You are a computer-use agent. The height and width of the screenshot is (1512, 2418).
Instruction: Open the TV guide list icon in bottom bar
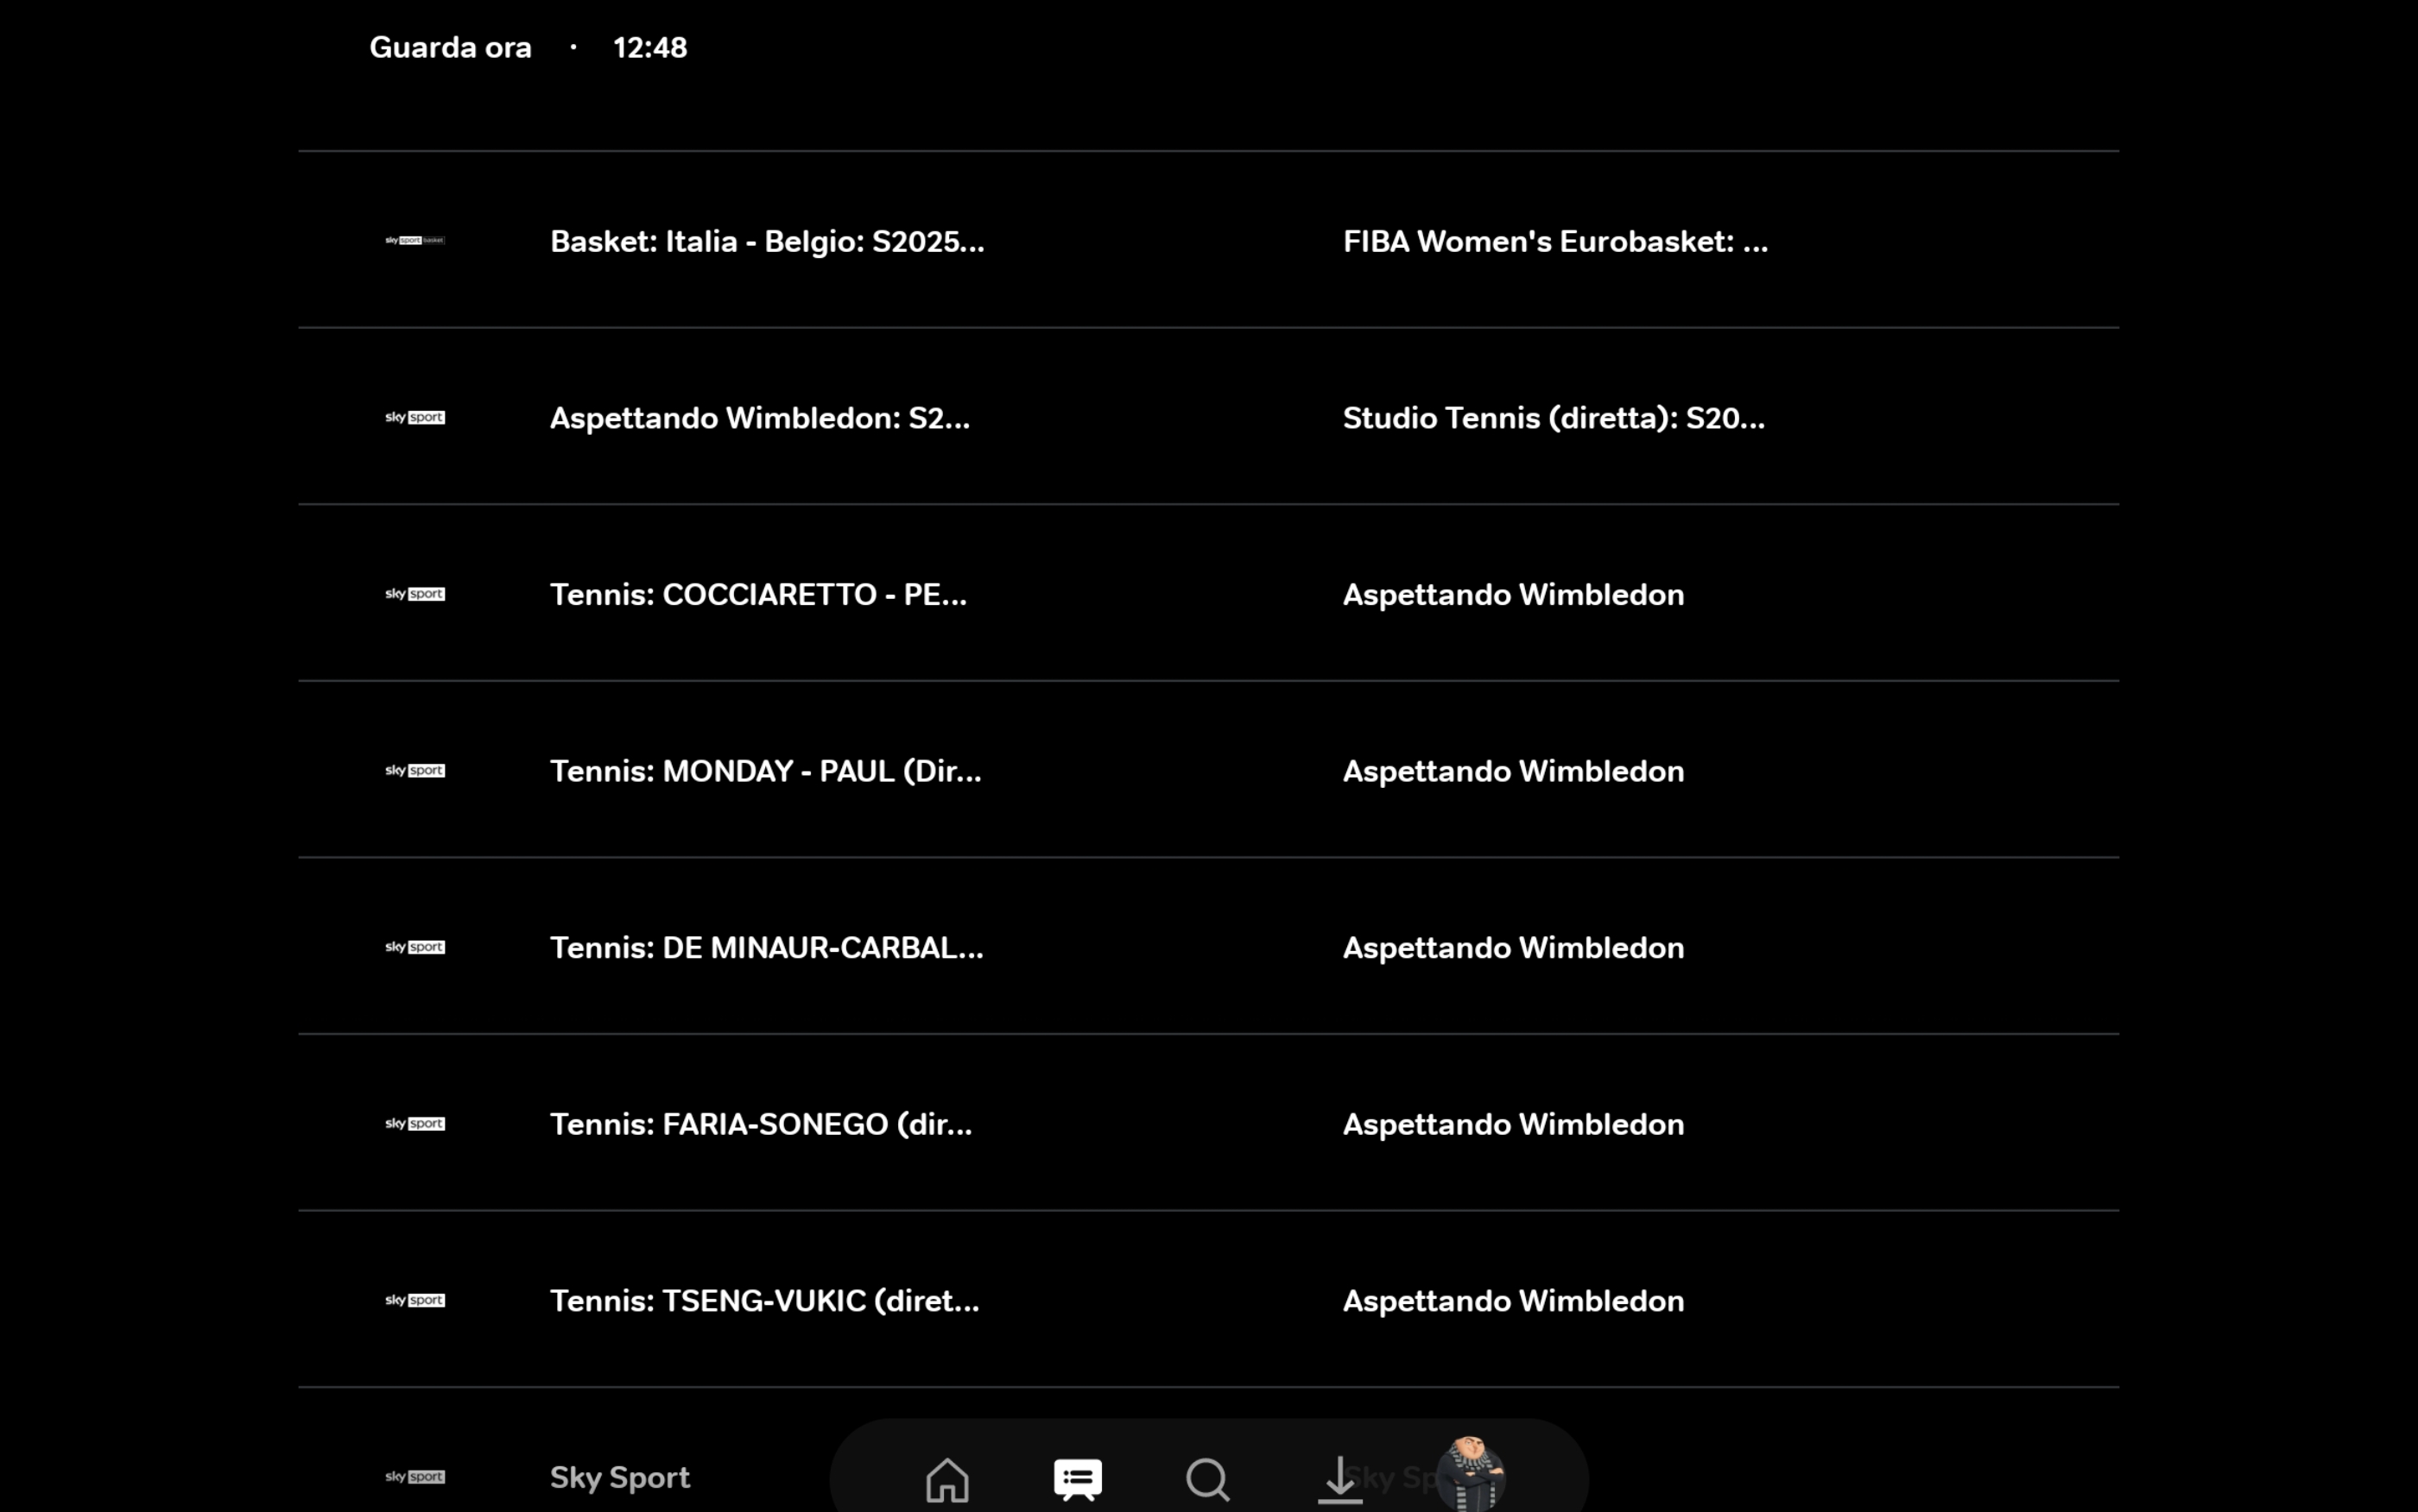click(1078, 1479)
